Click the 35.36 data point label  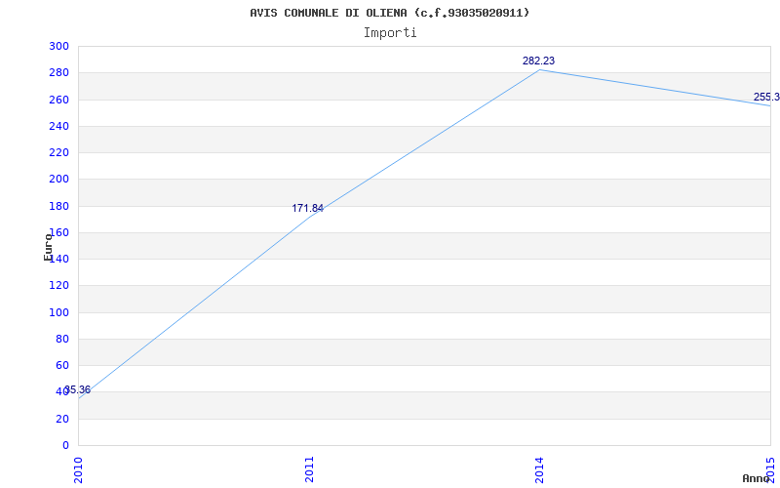pos(78,389)
